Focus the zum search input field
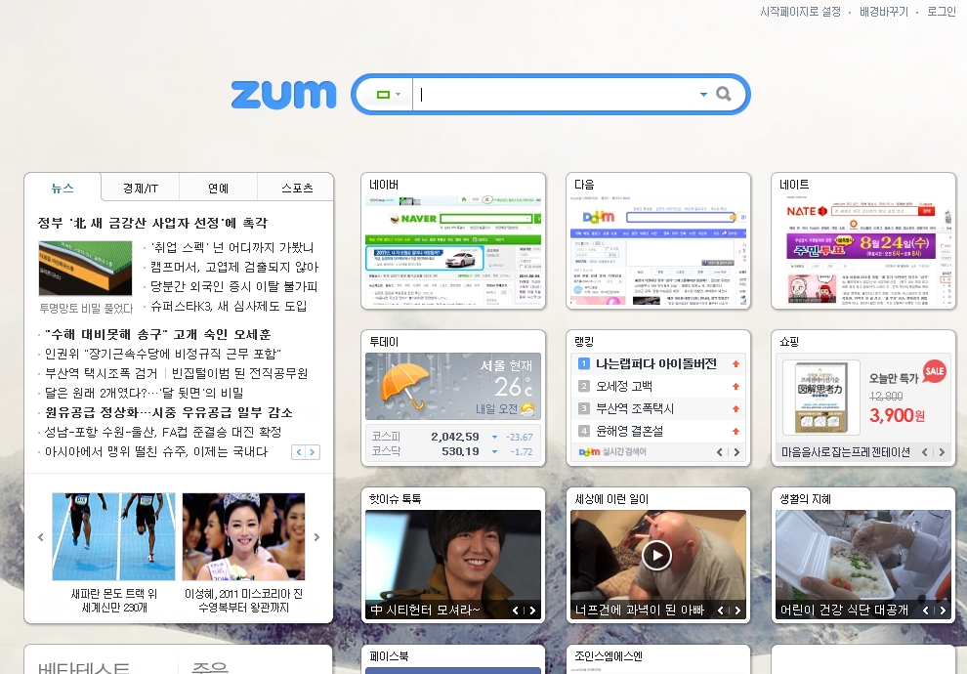967x674 pixels. [557, 95]
